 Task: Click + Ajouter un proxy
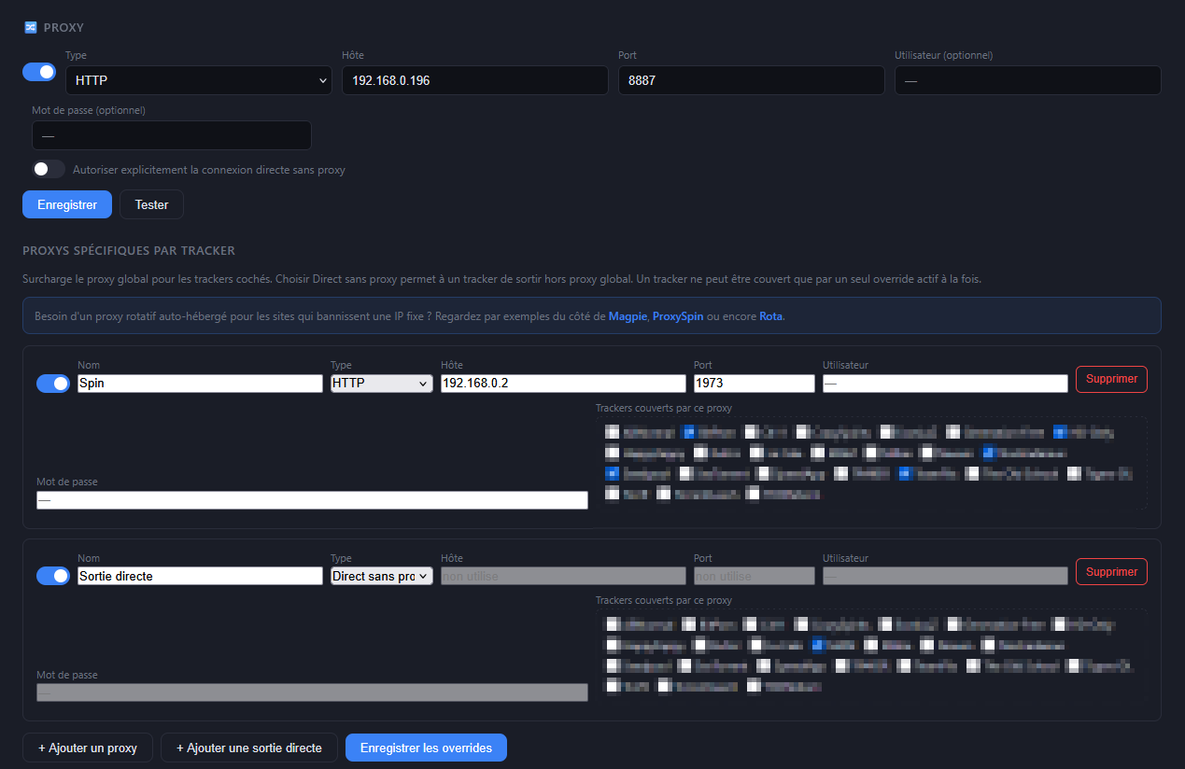(88, 748)
